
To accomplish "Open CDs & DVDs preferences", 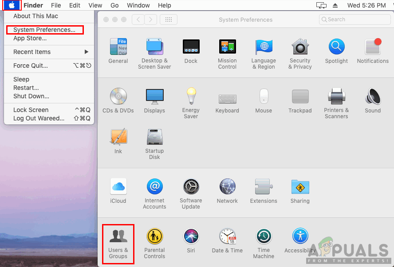I will point(118,101).
